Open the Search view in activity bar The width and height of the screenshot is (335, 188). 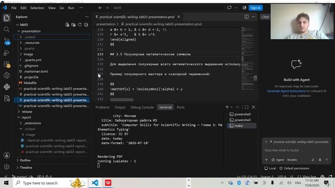(7, 29)
